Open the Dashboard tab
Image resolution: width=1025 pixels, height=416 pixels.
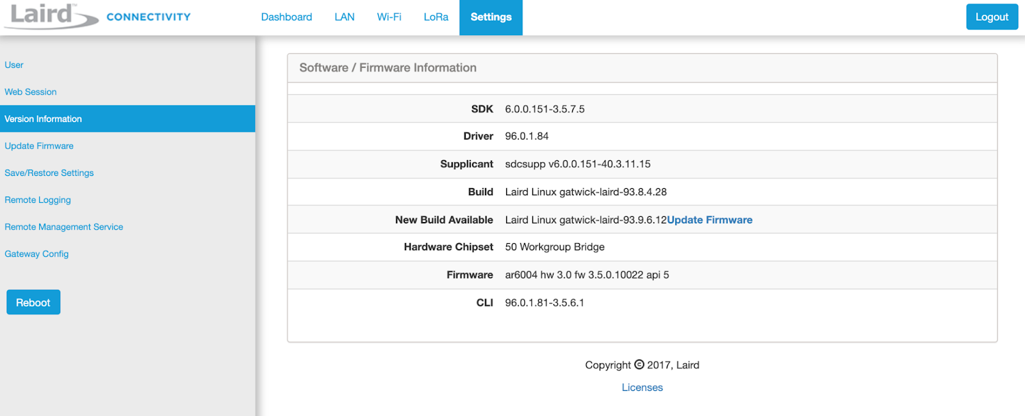(286, 17)
